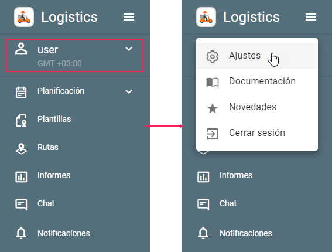Expand the user account chevron
The image size is (332, 252).
pyautogui.click(x=129, y=49)
